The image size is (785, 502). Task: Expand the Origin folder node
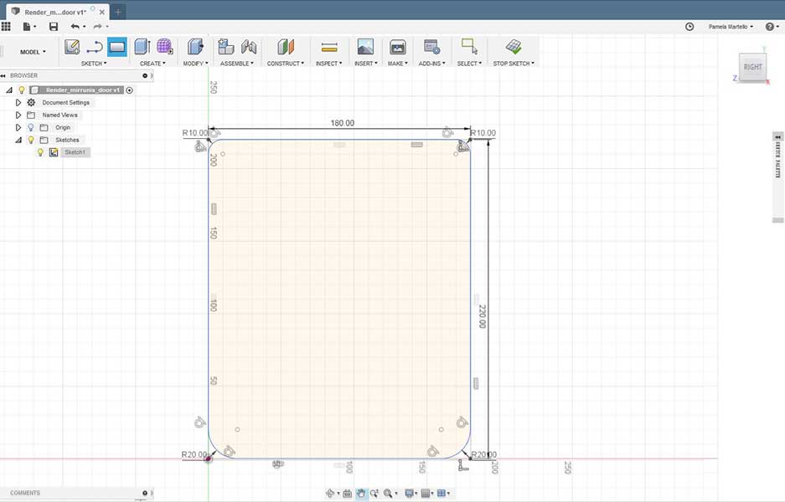pos(18,127)
